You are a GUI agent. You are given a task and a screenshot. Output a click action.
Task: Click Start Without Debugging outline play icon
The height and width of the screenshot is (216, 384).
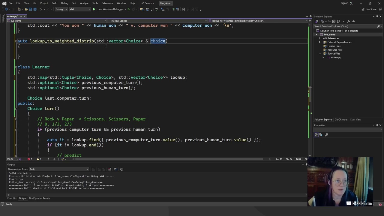pos(129,9)
